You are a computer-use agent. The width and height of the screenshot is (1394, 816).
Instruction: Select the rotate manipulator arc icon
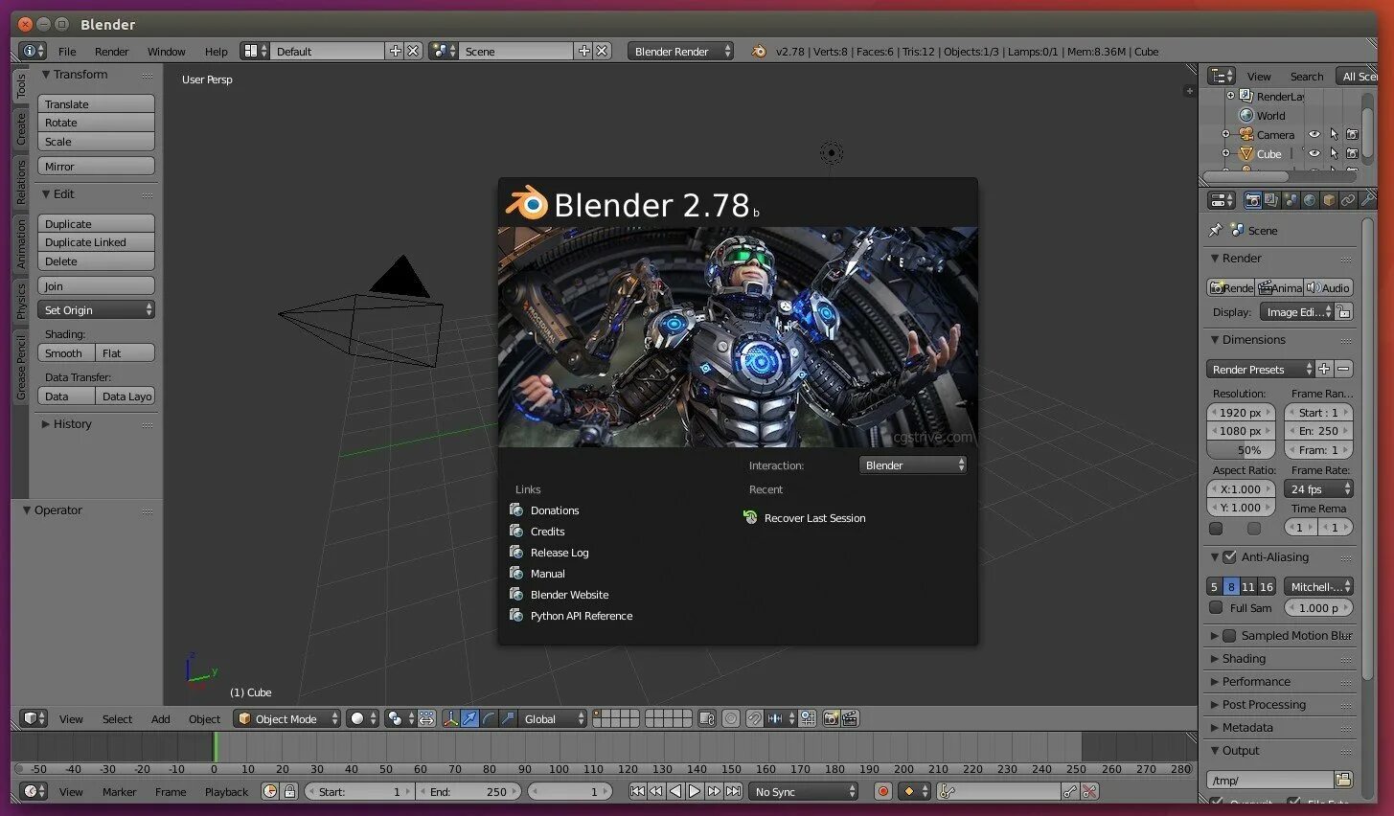tap(489, 718)
